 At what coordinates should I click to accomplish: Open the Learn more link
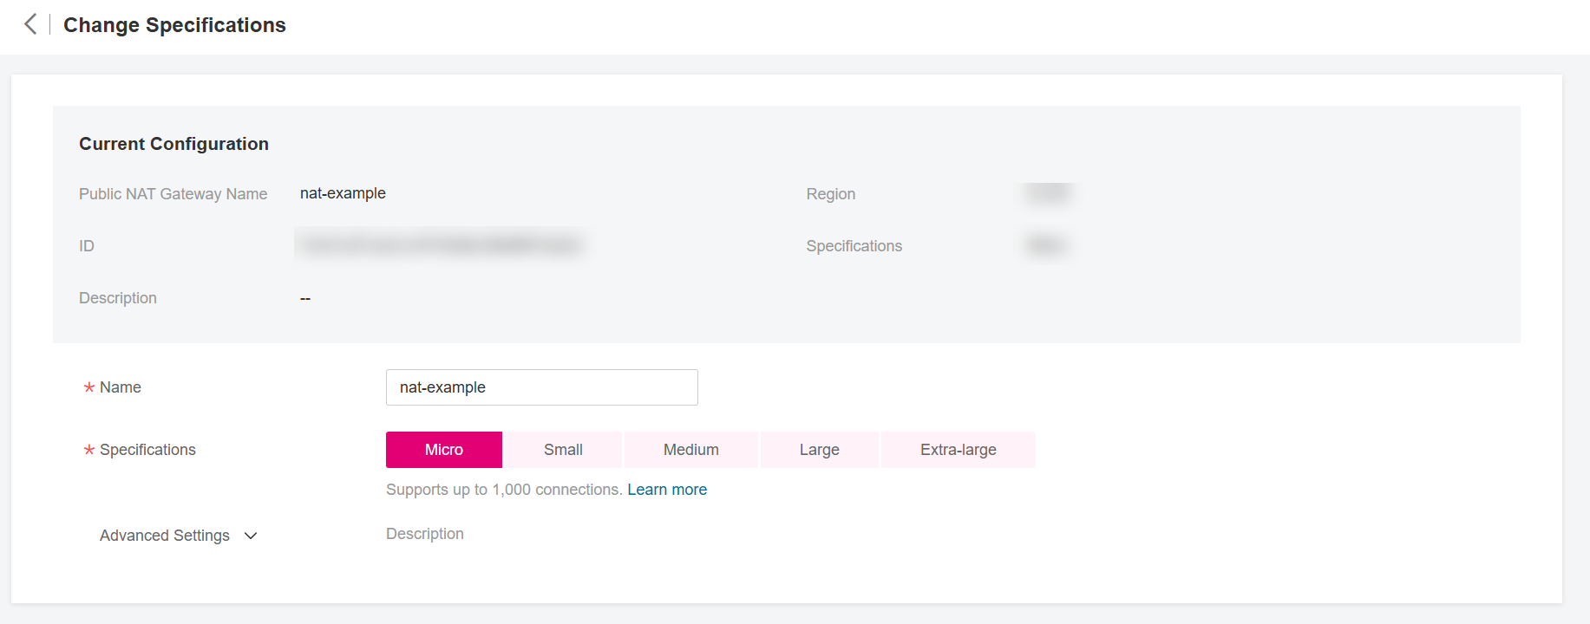[x=667, y=490]
